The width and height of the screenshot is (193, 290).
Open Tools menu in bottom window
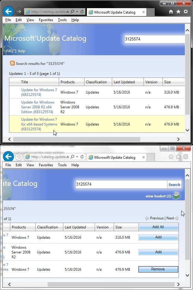[x=62, y=165]
